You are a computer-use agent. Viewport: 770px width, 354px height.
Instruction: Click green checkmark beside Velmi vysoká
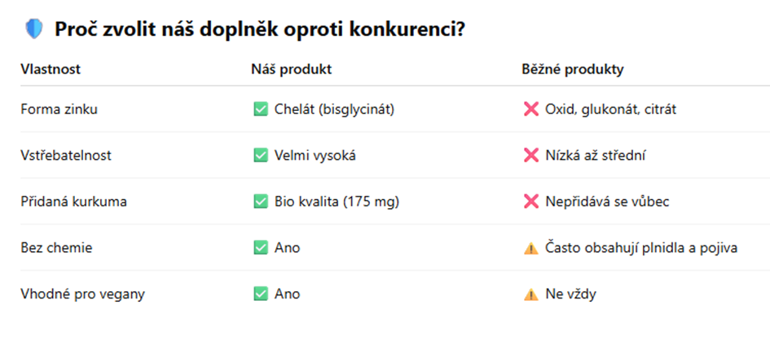click(x=260, y=155)
